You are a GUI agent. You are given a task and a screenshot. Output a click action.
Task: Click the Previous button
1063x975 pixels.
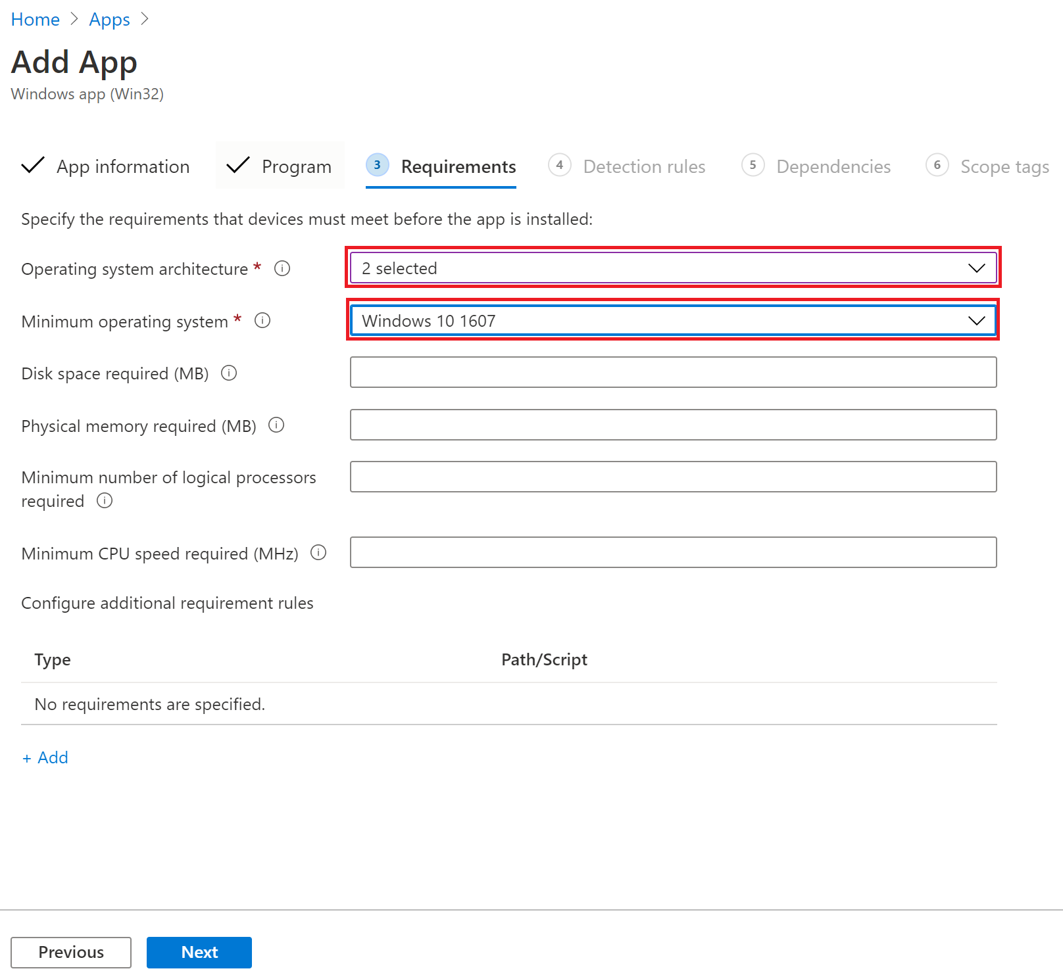[x=71, y=952]
